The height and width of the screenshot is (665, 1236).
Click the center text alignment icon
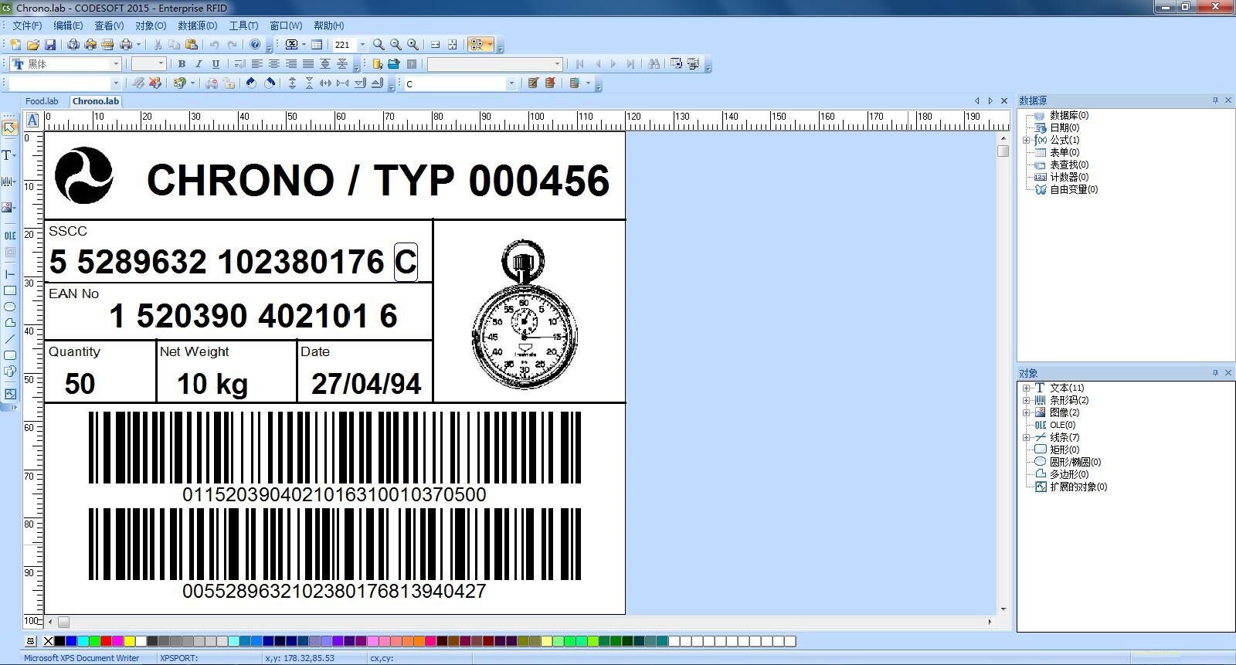click(274, 64)
